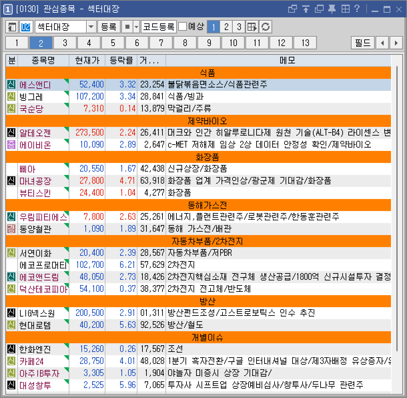Click the right arrow next to 필드
This screenshot has height=398, width=407.
[396, 43]
